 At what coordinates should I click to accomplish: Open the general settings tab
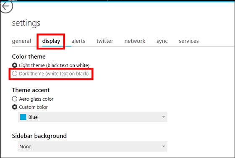(21, 41)
